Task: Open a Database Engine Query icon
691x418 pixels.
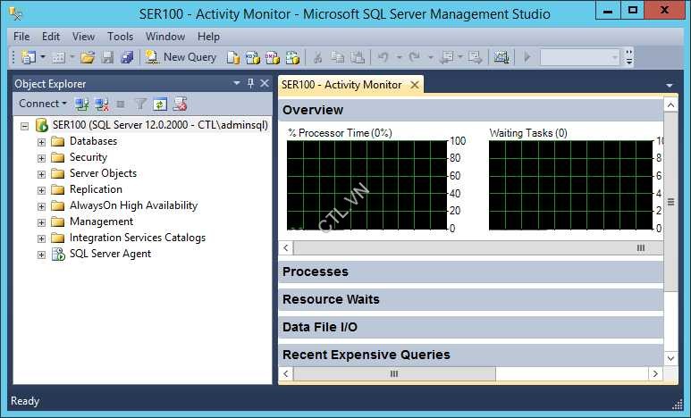Action: (x=233, y=57)
